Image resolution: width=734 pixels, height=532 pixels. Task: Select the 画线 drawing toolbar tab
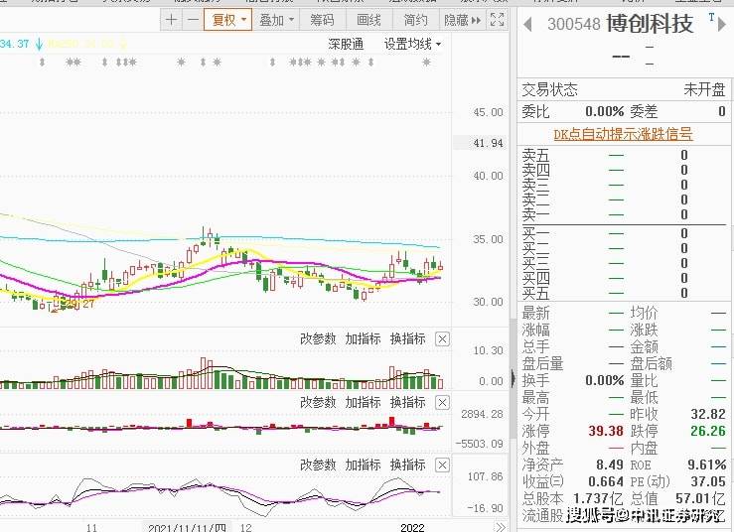tap(368, 20)
